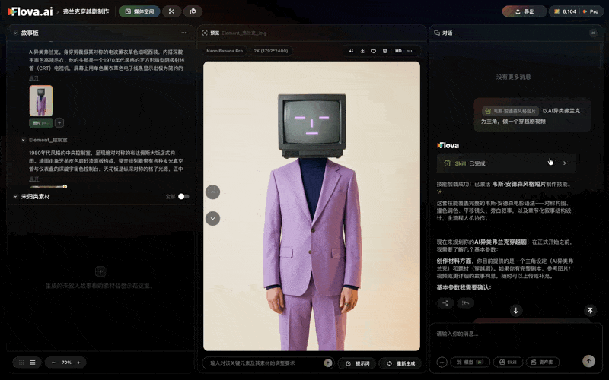Viewport: 609px width, 380px height.
Task: Select the purple suit character thumbnail
Action: point(41,101)
